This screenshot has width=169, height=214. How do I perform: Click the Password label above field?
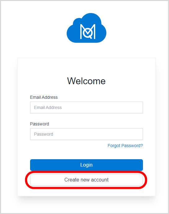(x=39, y=124)
